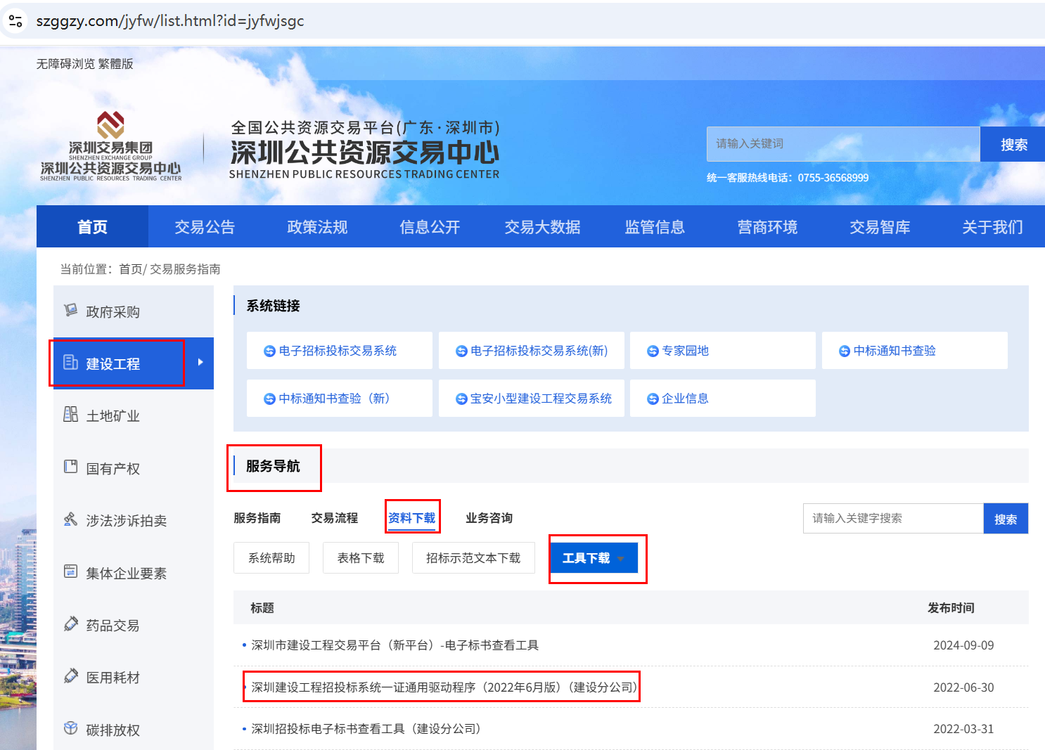This screenshot has width=1045, height=750.
Task: Click the site info icon in address bar
Action: [x=15, y=20]
